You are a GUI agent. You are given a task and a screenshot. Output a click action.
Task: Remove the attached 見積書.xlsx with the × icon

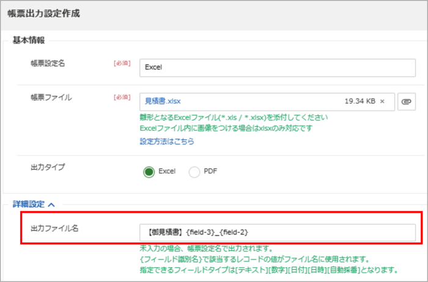(x=382, y=101)
